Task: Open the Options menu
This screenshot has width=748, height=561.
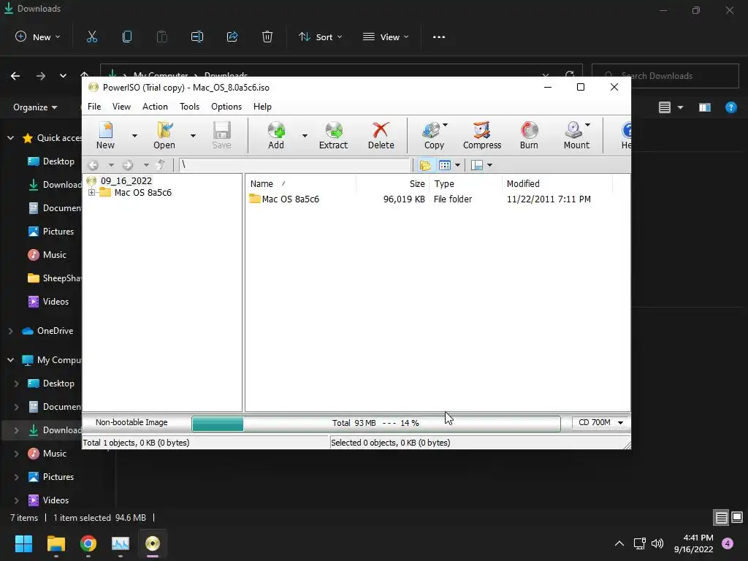Action: point(226,107)
